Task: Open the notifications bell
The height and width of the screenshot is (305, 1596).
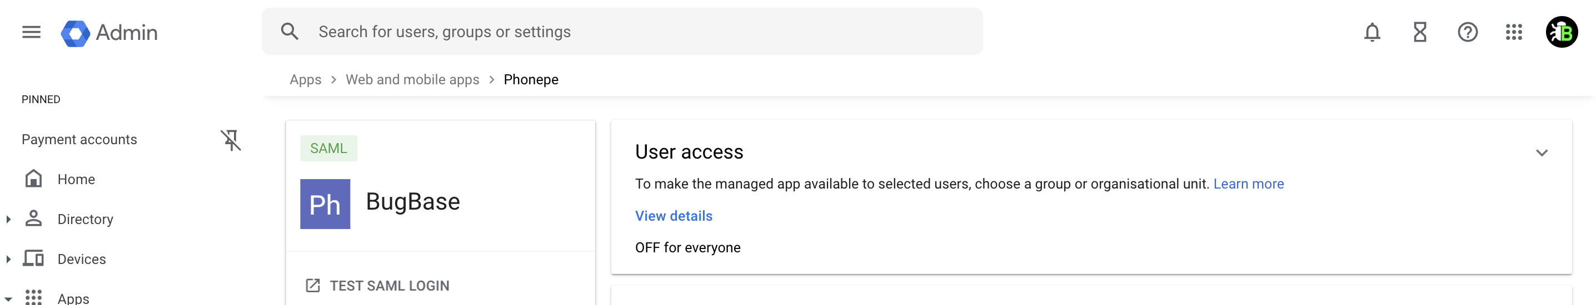Action: [x=1371, y=32]
